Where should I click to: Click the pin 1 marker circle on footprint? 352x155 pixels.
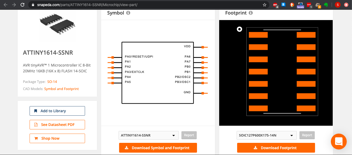point(239,29)
